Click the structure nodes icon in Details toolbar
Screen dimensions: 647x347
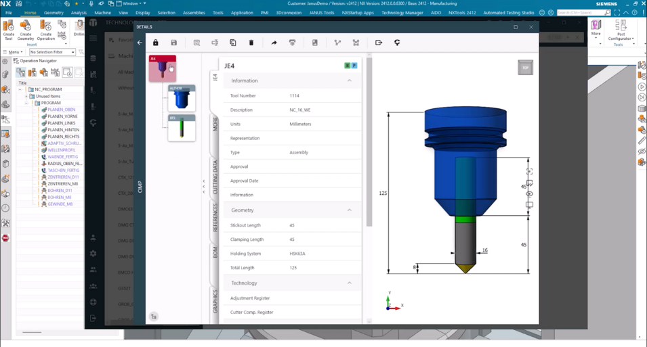(x=356, y=43)
